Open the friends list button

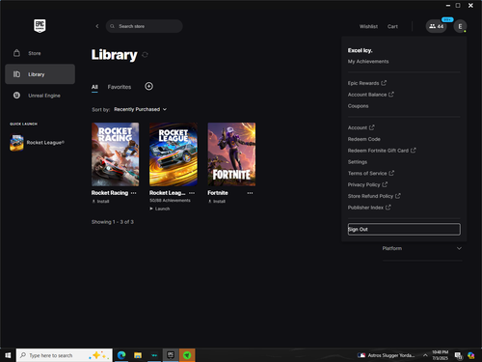437,26
